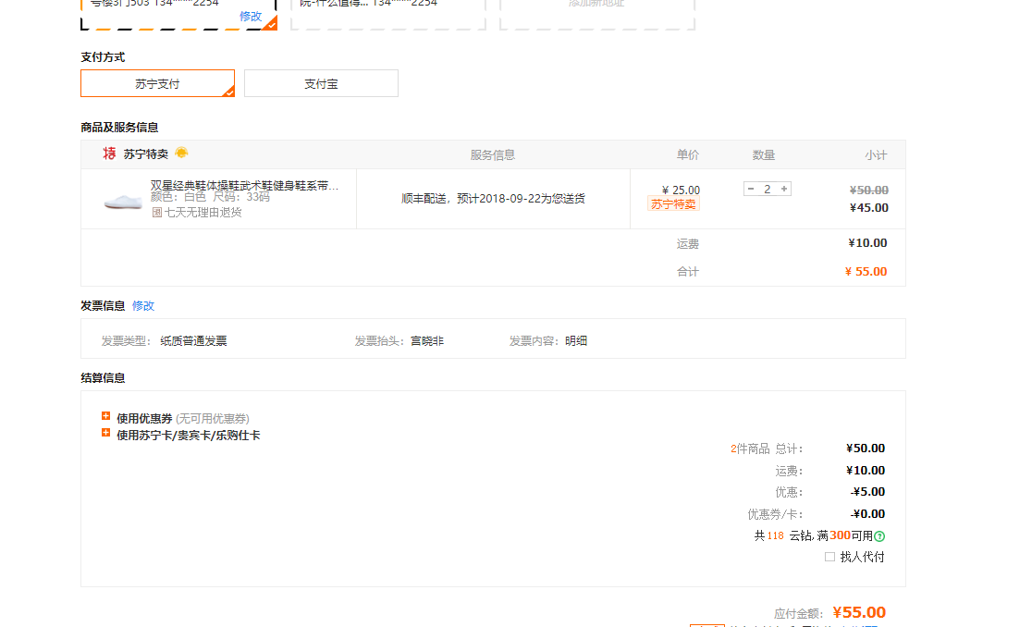Click the 合计 ¥ 55.00 amount

tap(866, 272)
